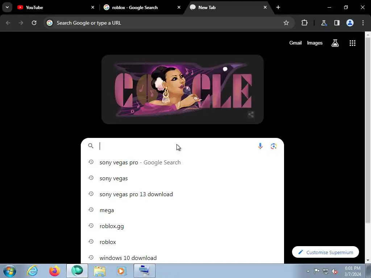371x278 pixels.
Task: Choose the 'sony vegas' suggestion
Action: (x=183, y=178)
